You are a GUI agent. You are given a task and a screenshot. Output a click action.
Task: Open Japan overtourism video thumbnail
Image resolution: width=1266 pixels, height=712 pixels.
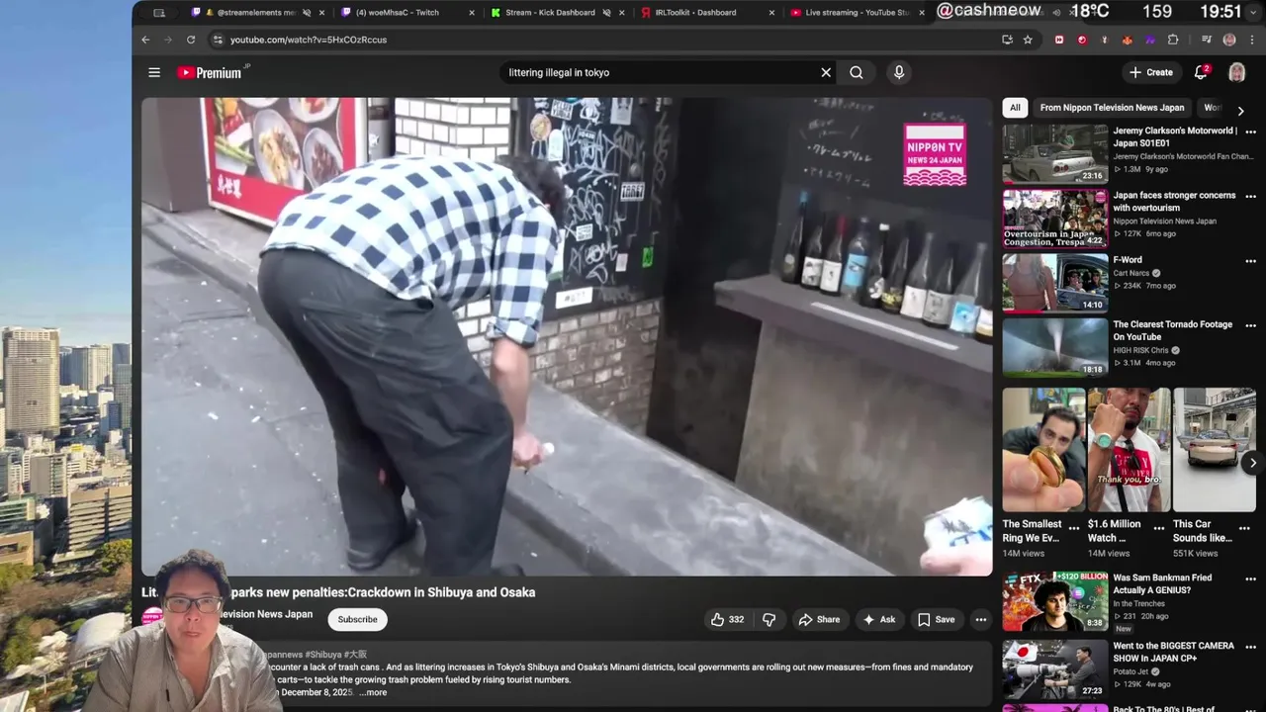click(1055, 219)
